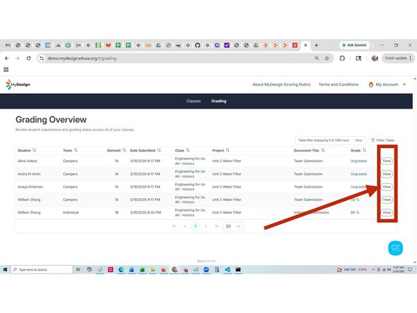This screenshot has width=417, height=313.
Task: Click Ask Gemini button
Action: 354,45
